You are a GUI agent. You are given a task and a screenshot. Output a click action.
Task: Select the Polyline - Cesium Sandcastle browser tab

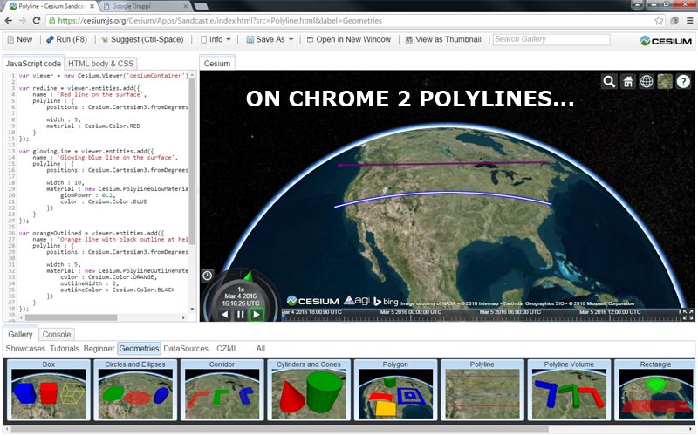click(52, 6)
